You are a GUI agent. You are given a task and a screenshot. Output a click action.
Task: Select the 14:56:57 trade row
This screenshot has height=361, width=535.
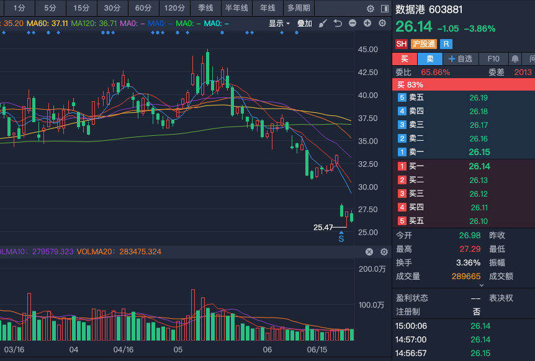pos(464,354)
